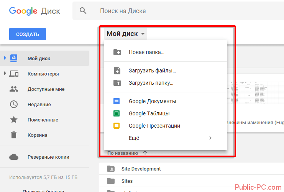Viewport: 284px width, 192px height.
Task: Click the Получить больше storage link
Action: 43,190
